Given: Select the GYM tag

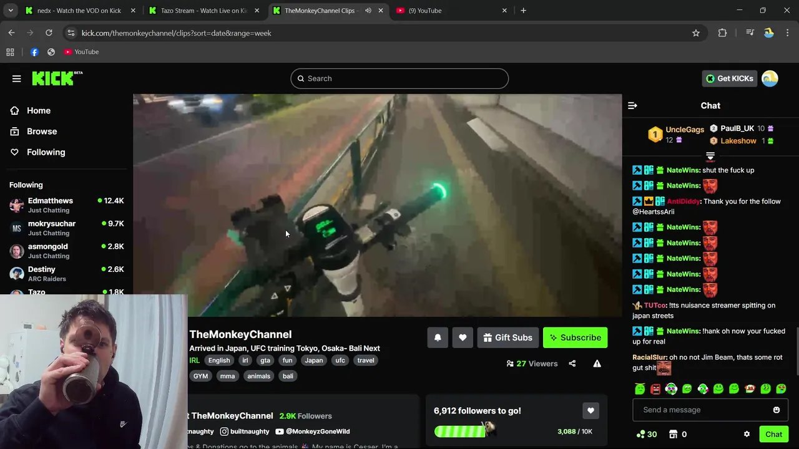Looking at the screenshot, I should pos(200,376).
